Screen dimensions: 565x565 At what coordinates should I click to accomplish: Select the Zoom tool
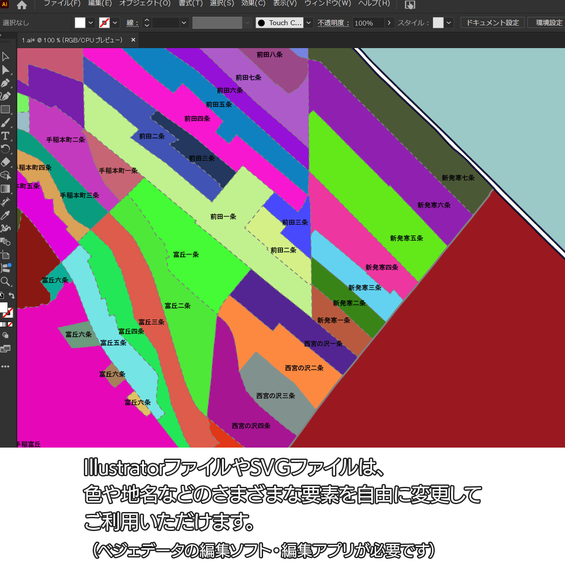[x=6, y=281]
